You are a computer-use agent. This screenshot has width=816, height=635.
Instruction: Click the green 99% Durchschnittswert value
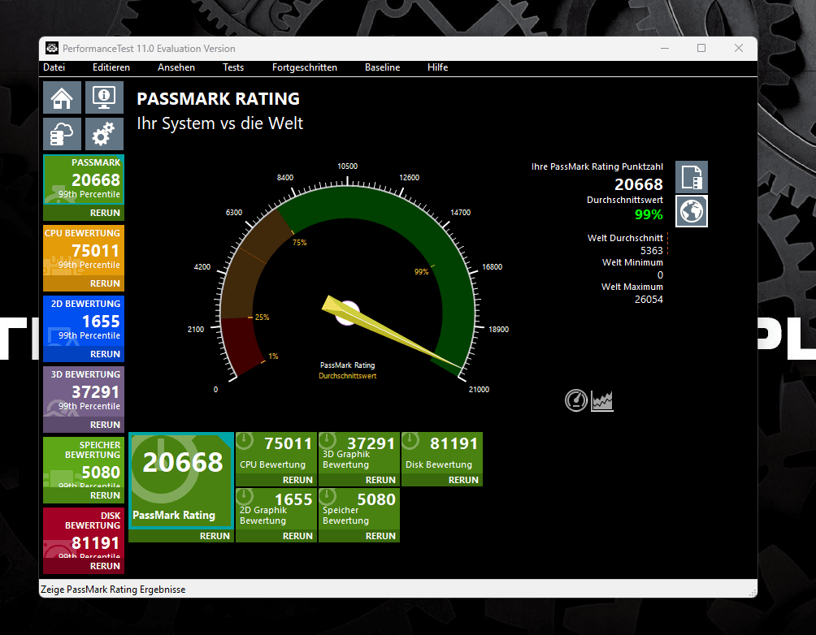649,215
